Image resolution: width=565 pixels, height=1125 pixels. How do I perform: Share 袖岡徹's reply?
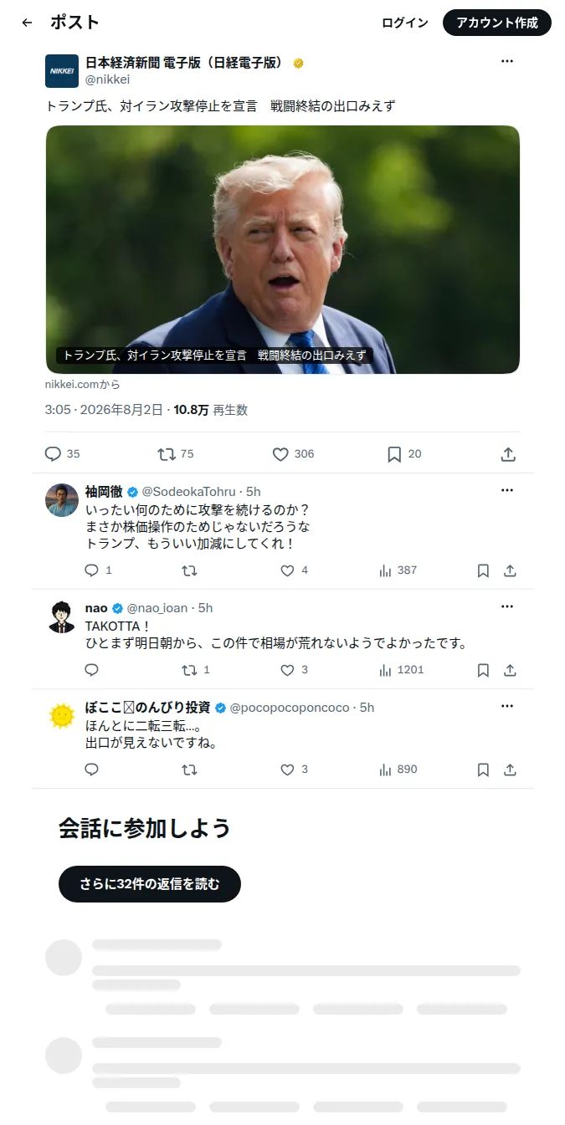[x=510, y=570]
